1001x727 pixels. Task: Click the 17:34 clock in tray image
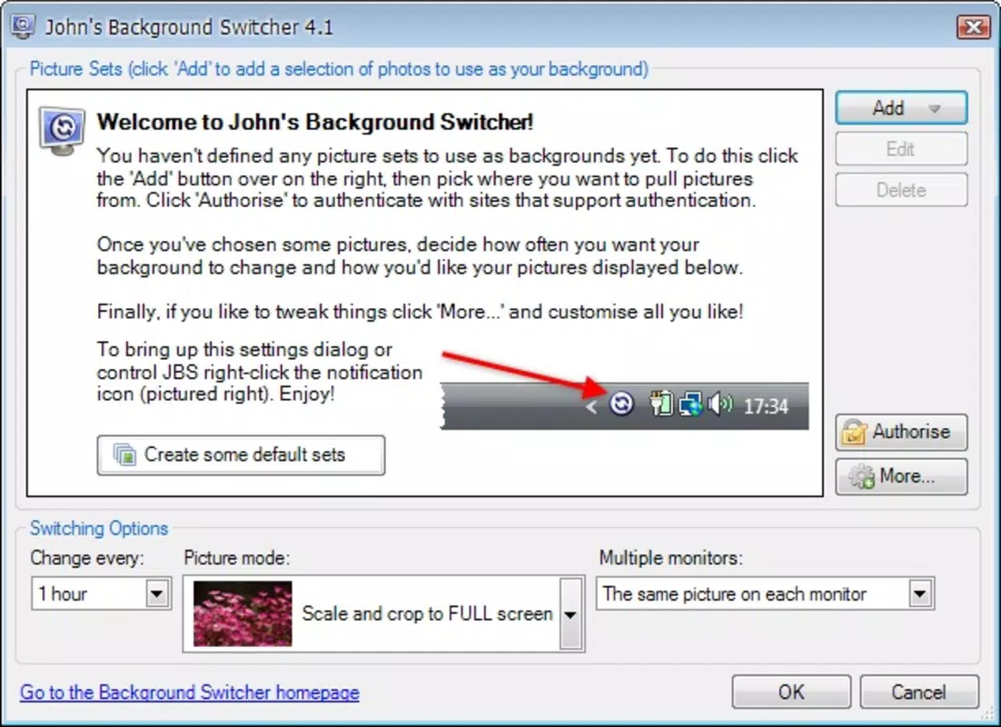[x=766, y=406]
